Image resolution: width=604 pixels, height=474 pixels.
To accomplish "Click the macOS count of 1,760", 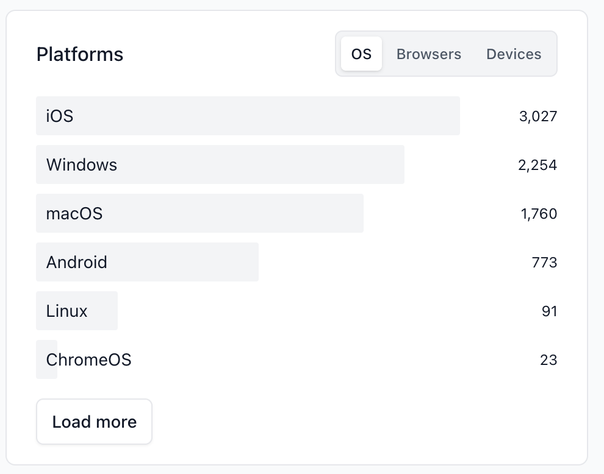I will tap(539, 213).
